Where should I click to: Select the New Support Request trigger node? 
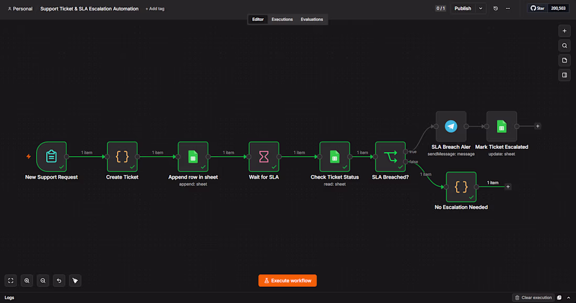51,156
